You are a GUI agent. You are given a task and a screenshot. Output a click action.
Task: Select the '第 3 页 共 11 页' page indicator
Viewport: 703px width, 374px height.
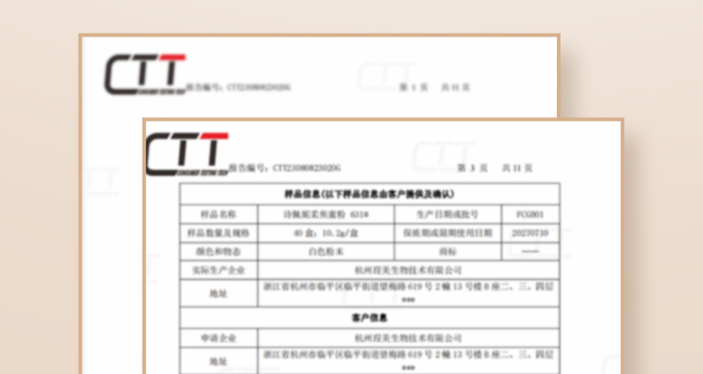(x=495, y=168)
